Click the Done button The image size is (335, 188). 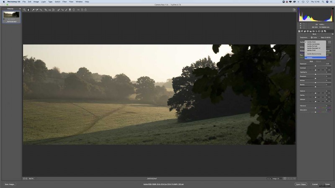[x=327, y=184]
